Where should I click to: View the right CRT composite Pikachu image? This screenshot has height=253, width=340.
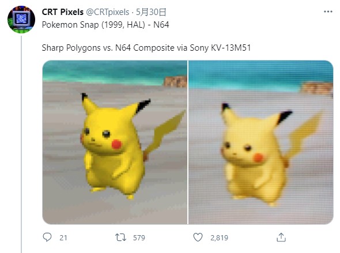click(x=261, y=142)
